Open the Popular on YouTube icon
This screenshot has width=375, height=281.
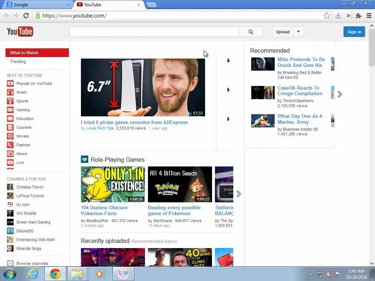(10, 83)
